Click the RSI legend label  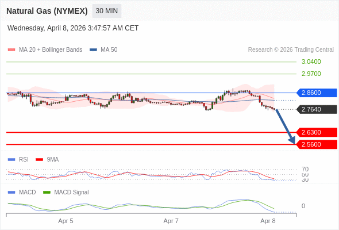pos(24,160)
